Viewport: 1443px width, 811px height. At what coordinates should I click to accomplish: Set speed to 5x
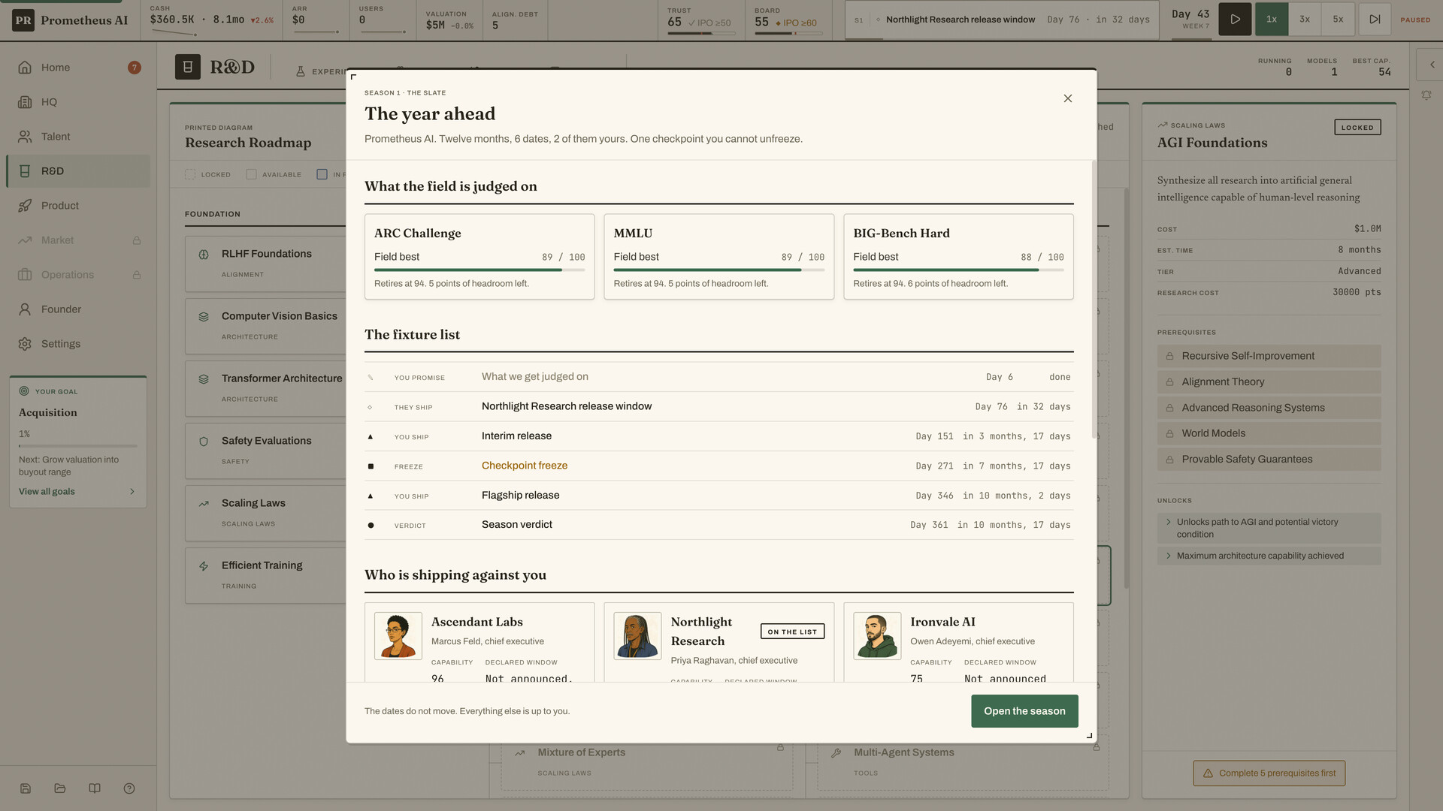(1338, 20)
